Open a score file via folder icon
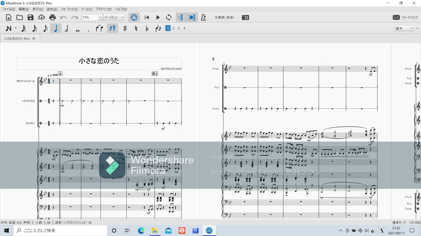The image size is (421, 236). 19,17
